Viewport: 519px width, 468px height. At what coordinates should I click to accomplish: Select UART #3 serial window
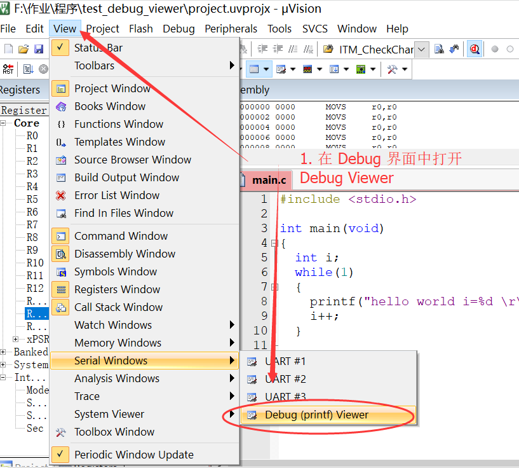[328, 397]
